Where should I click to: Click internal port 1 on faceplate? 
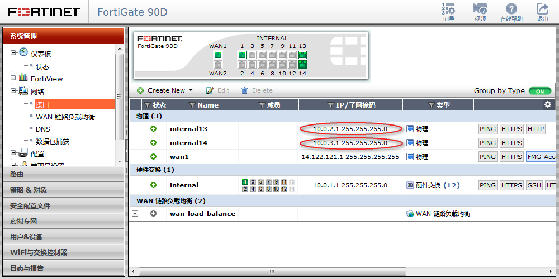pyautogui.click(x=242, y=55)
